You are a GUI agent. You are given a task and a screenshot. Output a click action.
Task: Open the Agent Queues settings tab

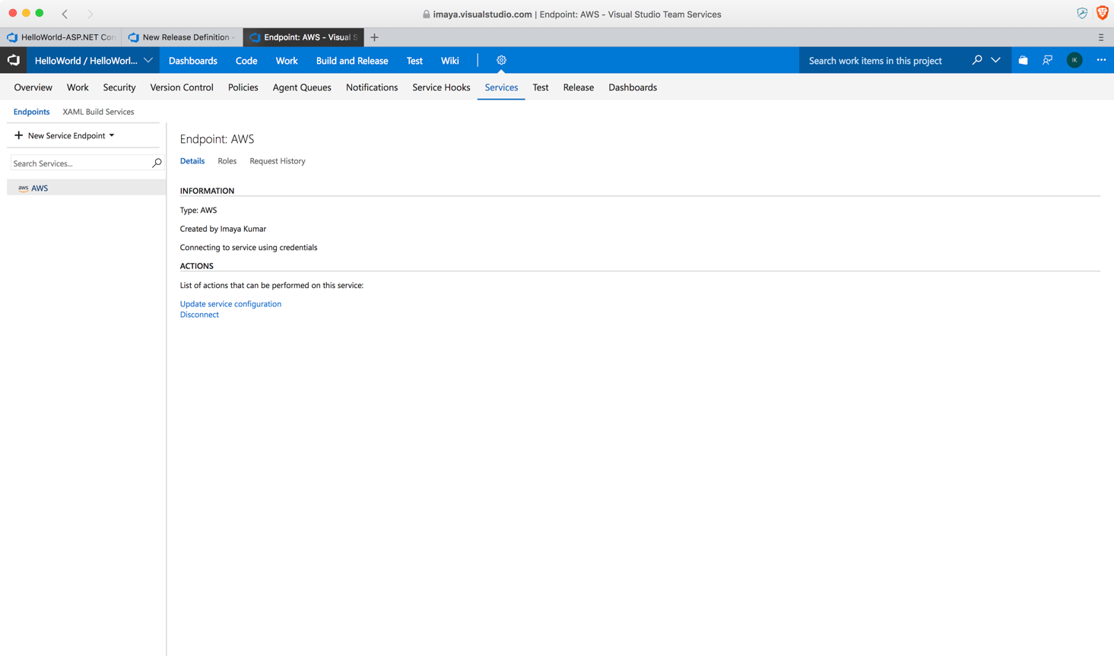coord(302,87)
